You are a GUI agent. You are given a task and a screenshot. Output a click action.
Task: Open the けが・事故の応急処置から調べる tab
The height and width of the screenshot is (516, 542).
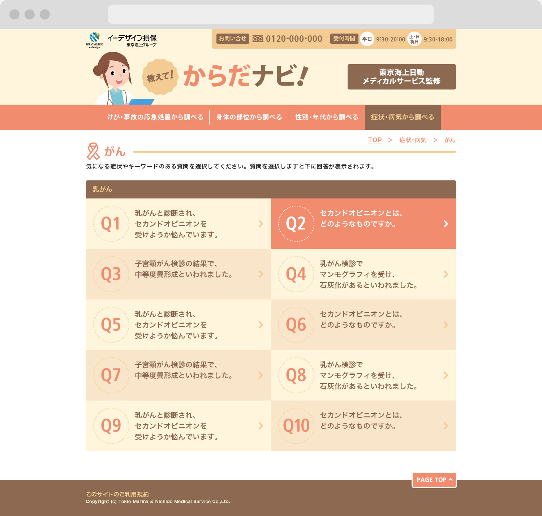(x=155, y=117)
